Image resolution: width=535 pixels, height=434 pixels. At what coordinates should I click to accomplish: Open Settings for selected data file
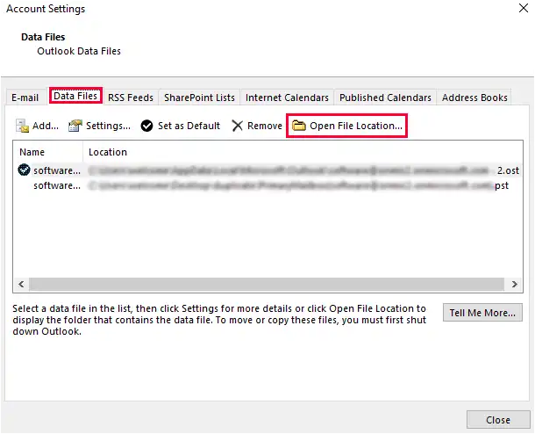pos(99,126)
